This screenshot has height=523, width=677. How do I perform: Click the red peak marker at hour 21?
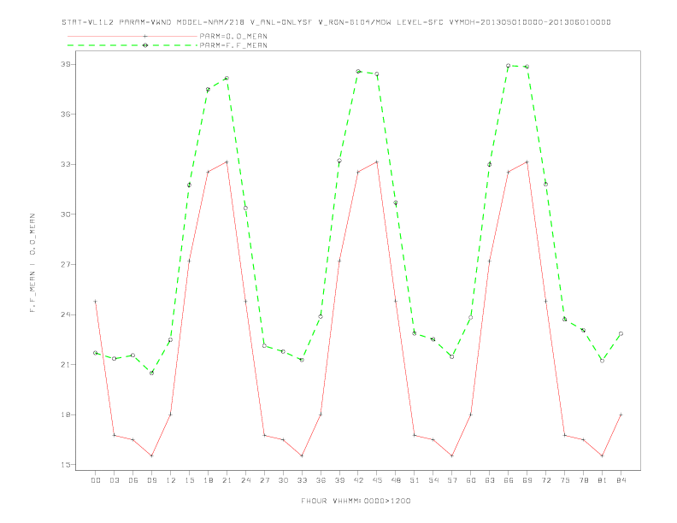[x=227, y=162]
